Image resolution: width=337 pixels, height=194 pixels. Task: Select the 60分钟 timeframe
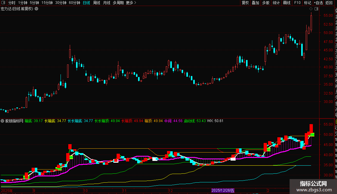click(74, 3)
